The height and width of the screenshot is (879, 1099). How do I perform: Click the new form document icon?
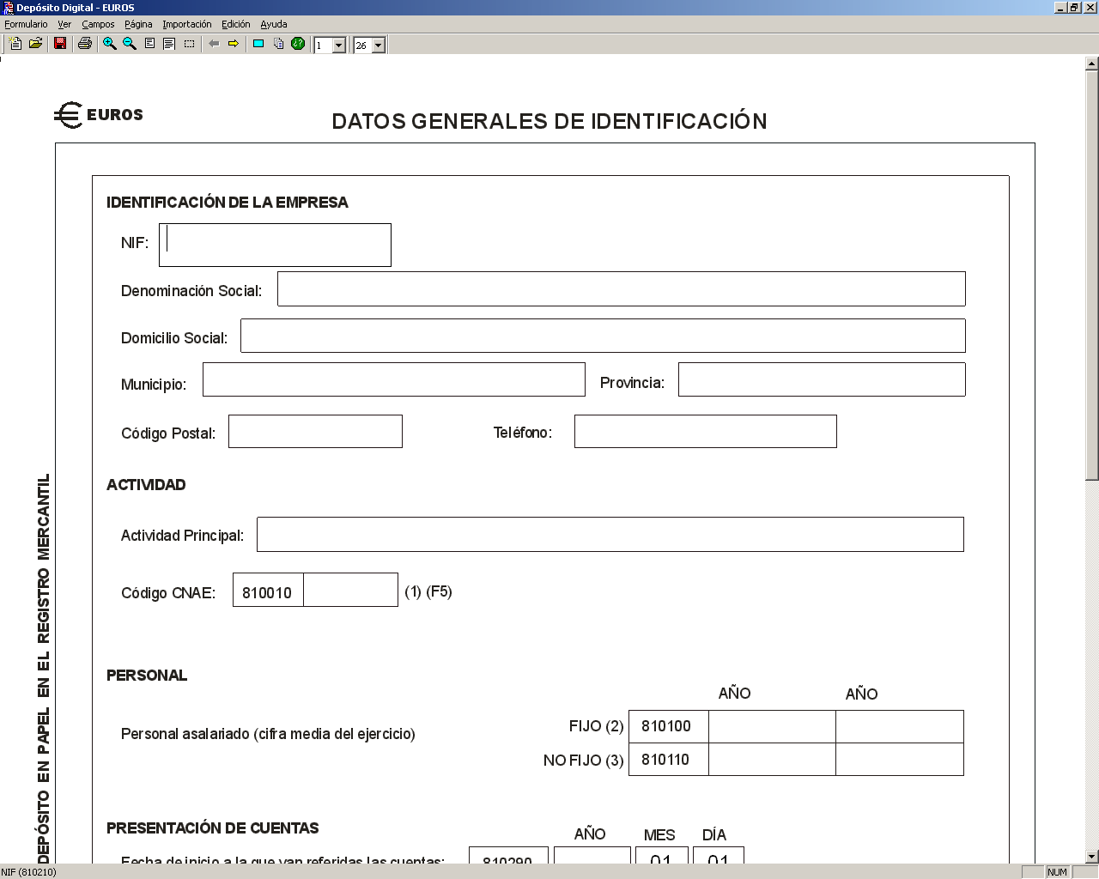(x=15, y=44)
